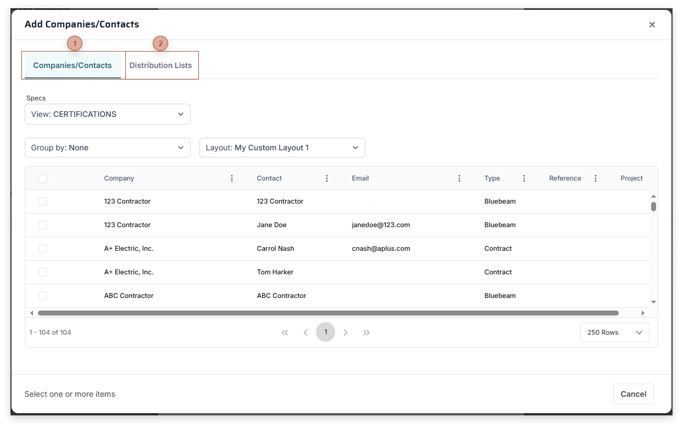683x428 pixels.
Task: Open the Email column options menu
Action: click(x=459, y=178)
